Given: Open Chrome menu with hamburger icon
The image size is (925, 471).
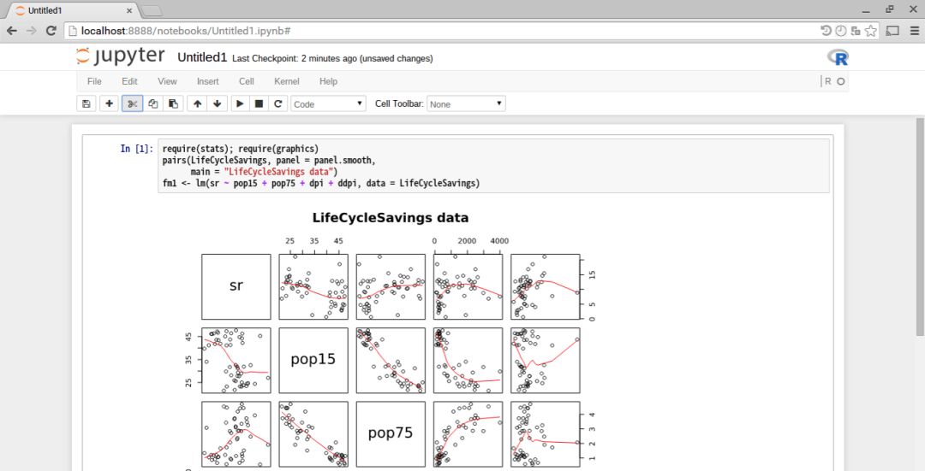Looking at the screenshot, I should coord(913,31).
